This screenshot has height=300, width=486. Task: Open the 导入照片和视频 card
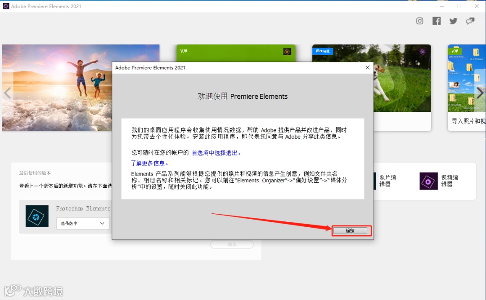point(467,88)
